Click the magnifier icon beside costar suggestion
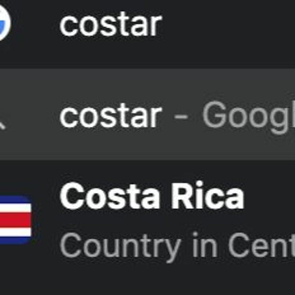 point(2,124)
